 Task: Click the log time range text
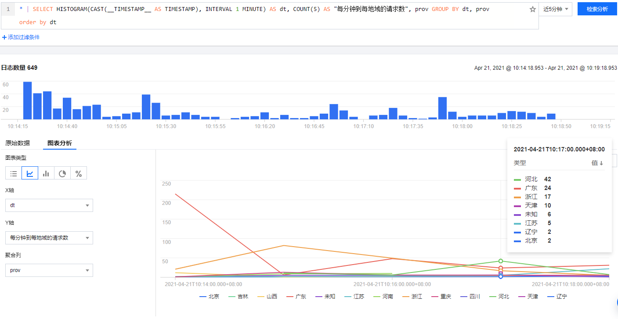tap(546, 68)
